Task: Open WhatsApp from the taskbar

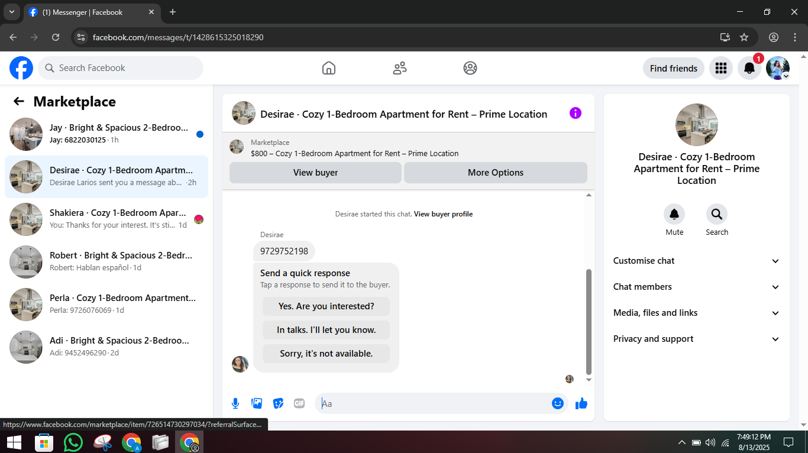Action: coord(73,442)
